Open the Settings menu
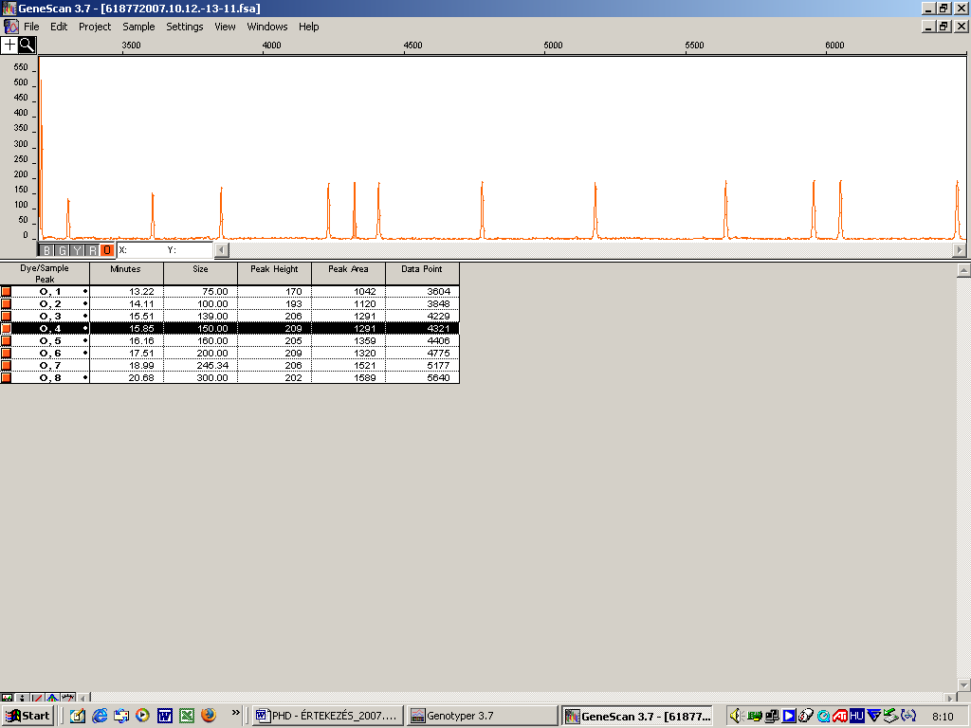This screenshot has height=728, width=971. (x=185, y=27)
